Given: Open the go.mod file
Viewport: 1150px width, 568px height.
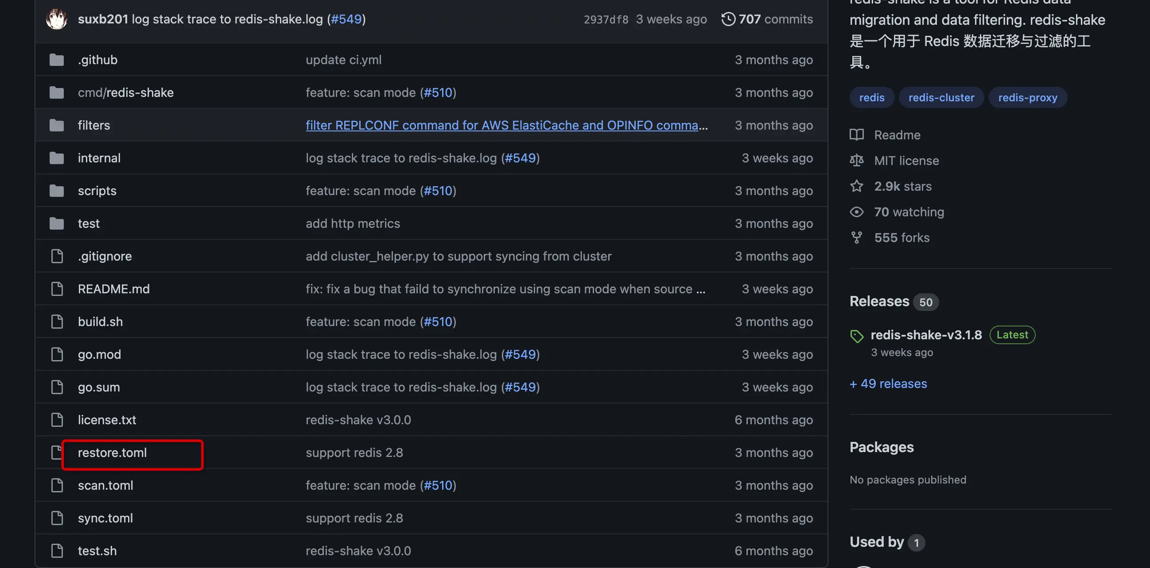Looking at the screenshot, I should (100, 354).
